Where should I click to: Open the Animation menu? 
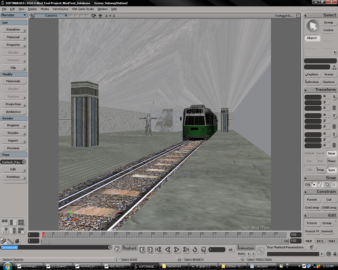pyautogui.click(x=246, y=248)
